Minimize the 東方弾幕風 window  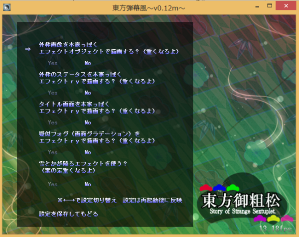257,6
